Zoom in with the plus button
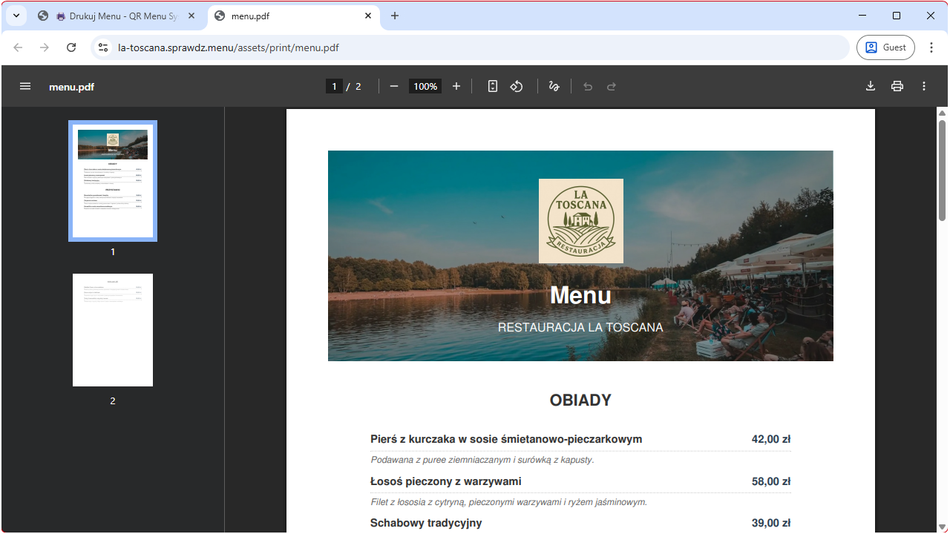Image resolution: width=950 pixels, height=534 pixels. [x=456, y=86]
